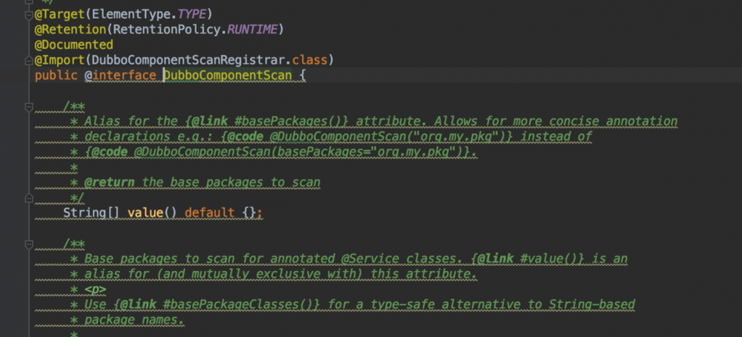Screen dimensions: 742x337
Task: Click the "class" keyword after DubboComponentScanRegistrar
Action: click(x=309, y=60)
